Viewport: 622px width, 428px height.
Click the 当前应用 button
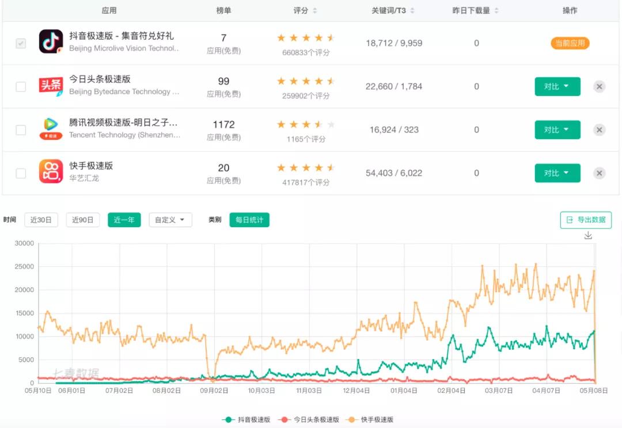click(569, 43)
